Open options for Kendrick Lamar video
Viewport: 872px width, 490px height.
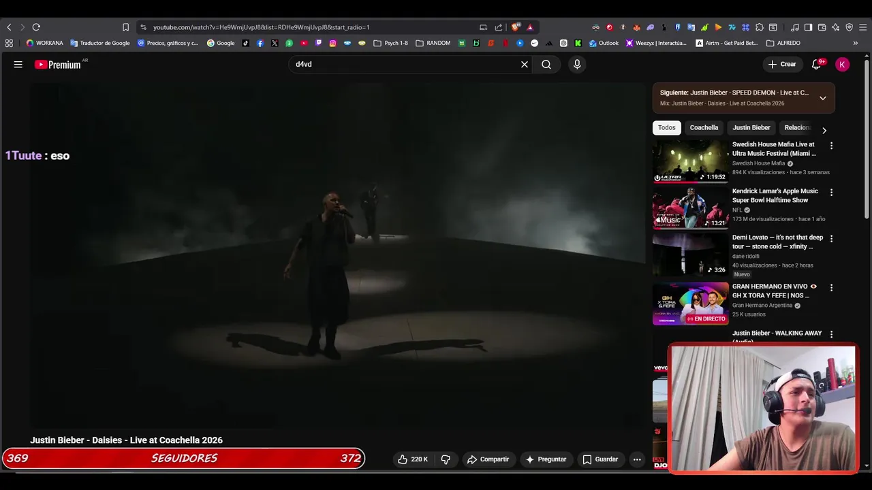click(x=831, y=193)
